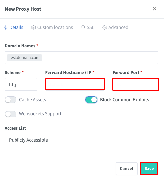
Task: Click the lightning bolt Details icon
Action: [6, 27]
